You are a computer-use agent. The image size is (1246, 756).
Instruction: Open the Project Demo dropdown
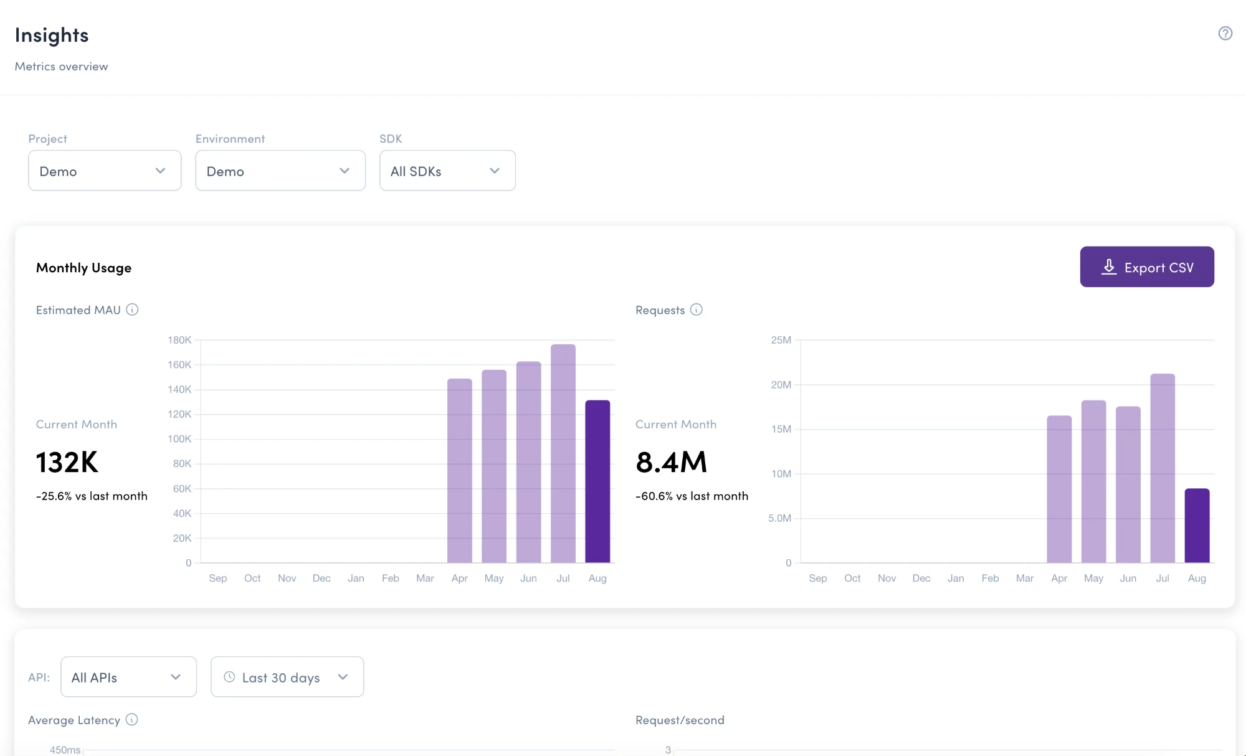(x=105, y=171)
